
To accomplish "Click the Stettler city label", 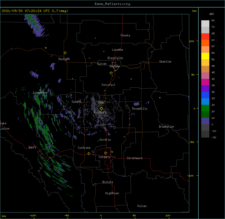I will click(x=165, y=62).
